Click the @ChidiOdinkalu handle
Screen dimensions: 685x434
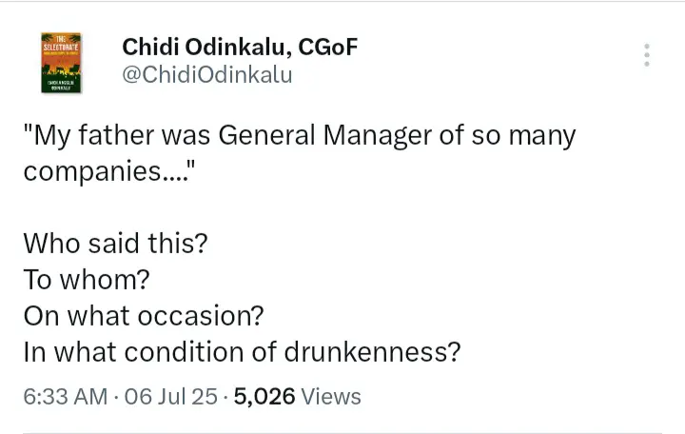[206, 76]
